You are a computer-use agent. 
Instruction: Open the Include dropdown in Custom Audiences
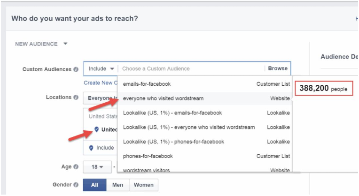101,68
